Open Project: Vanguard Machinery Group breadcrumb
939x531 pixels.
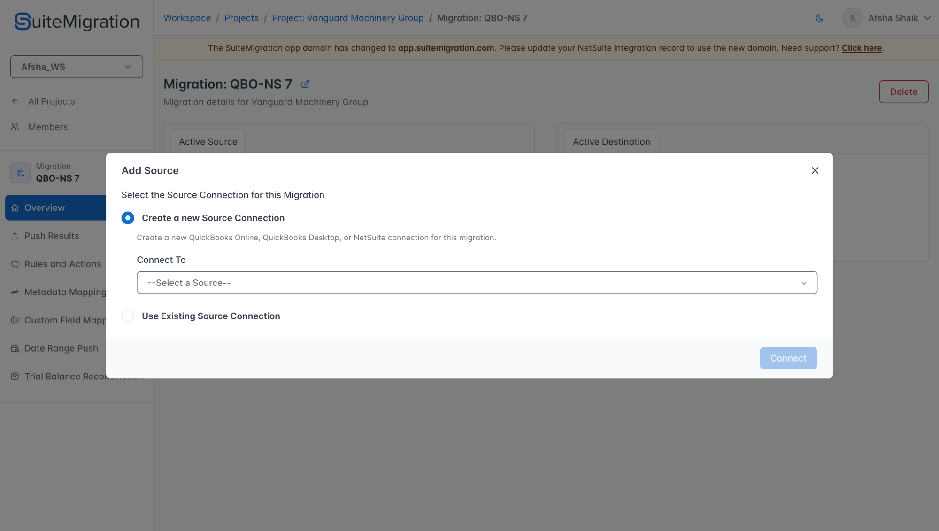pos(348,18)
